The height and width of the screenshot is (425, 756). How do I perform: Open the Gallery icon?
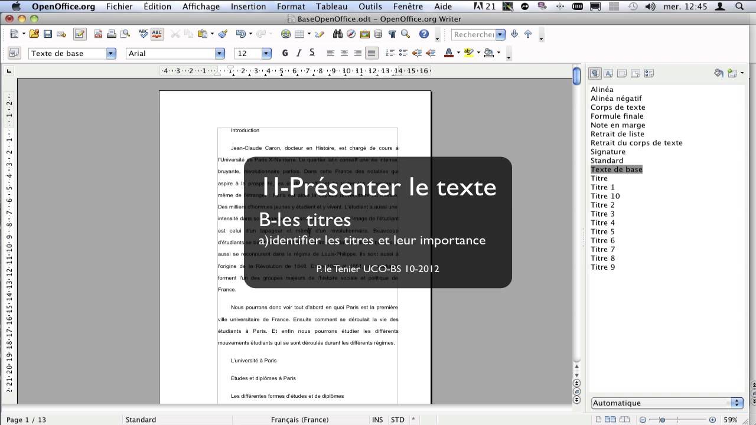click(365, 34)
